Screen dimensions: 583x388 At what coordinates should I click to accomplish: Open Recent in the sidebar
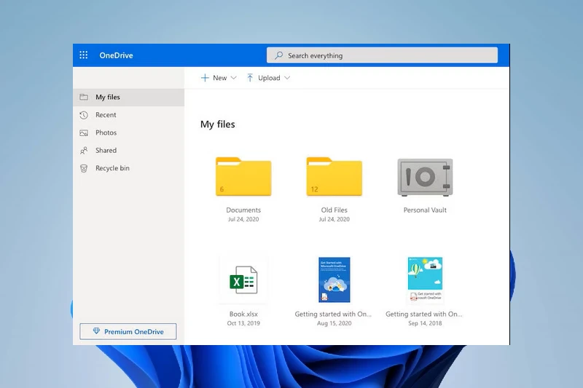pyautogui.click(x=129, y=115)
